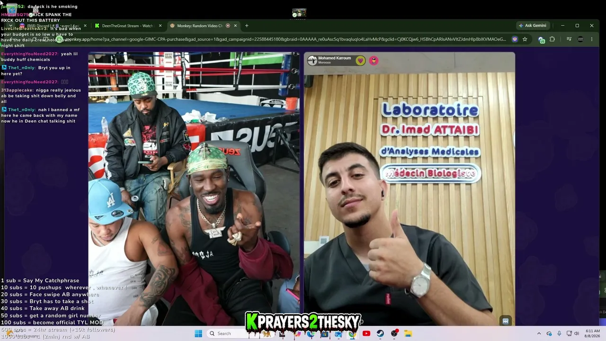
Task: Open YouTube from the taskbar
Action: [x=366, y=333]
